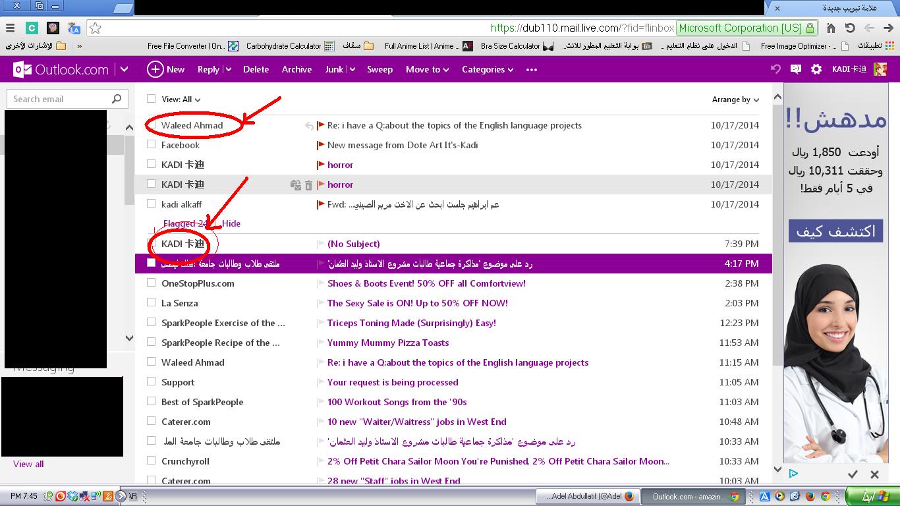Image resolution: width=900 pixels, height=506 pixels.
Task: Flag the Crunchyroll email
Action: pyautogui.click(x=321, y=461)
